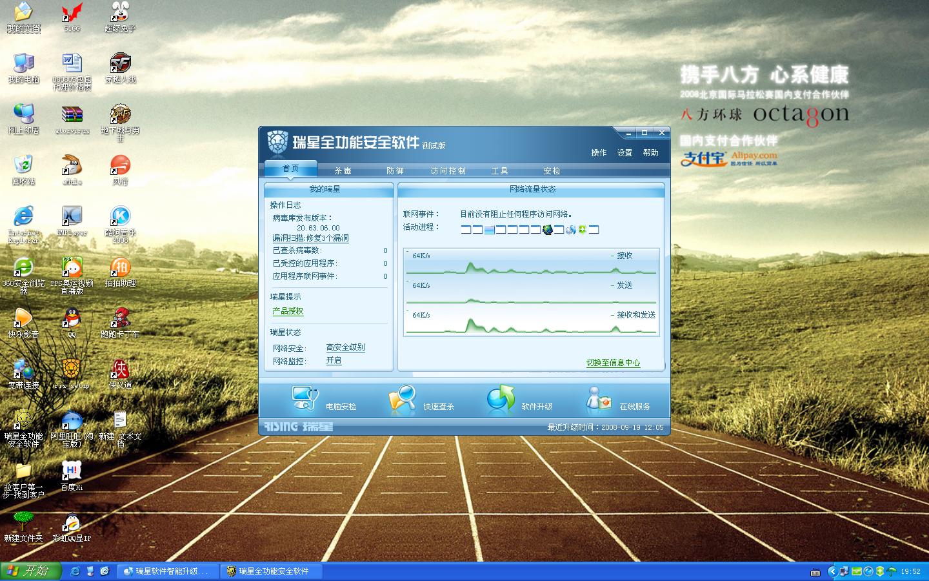Select the QQ penguin desktop shortcut
929x581 pixels.
pyautogui.click(x=72, y=323)
